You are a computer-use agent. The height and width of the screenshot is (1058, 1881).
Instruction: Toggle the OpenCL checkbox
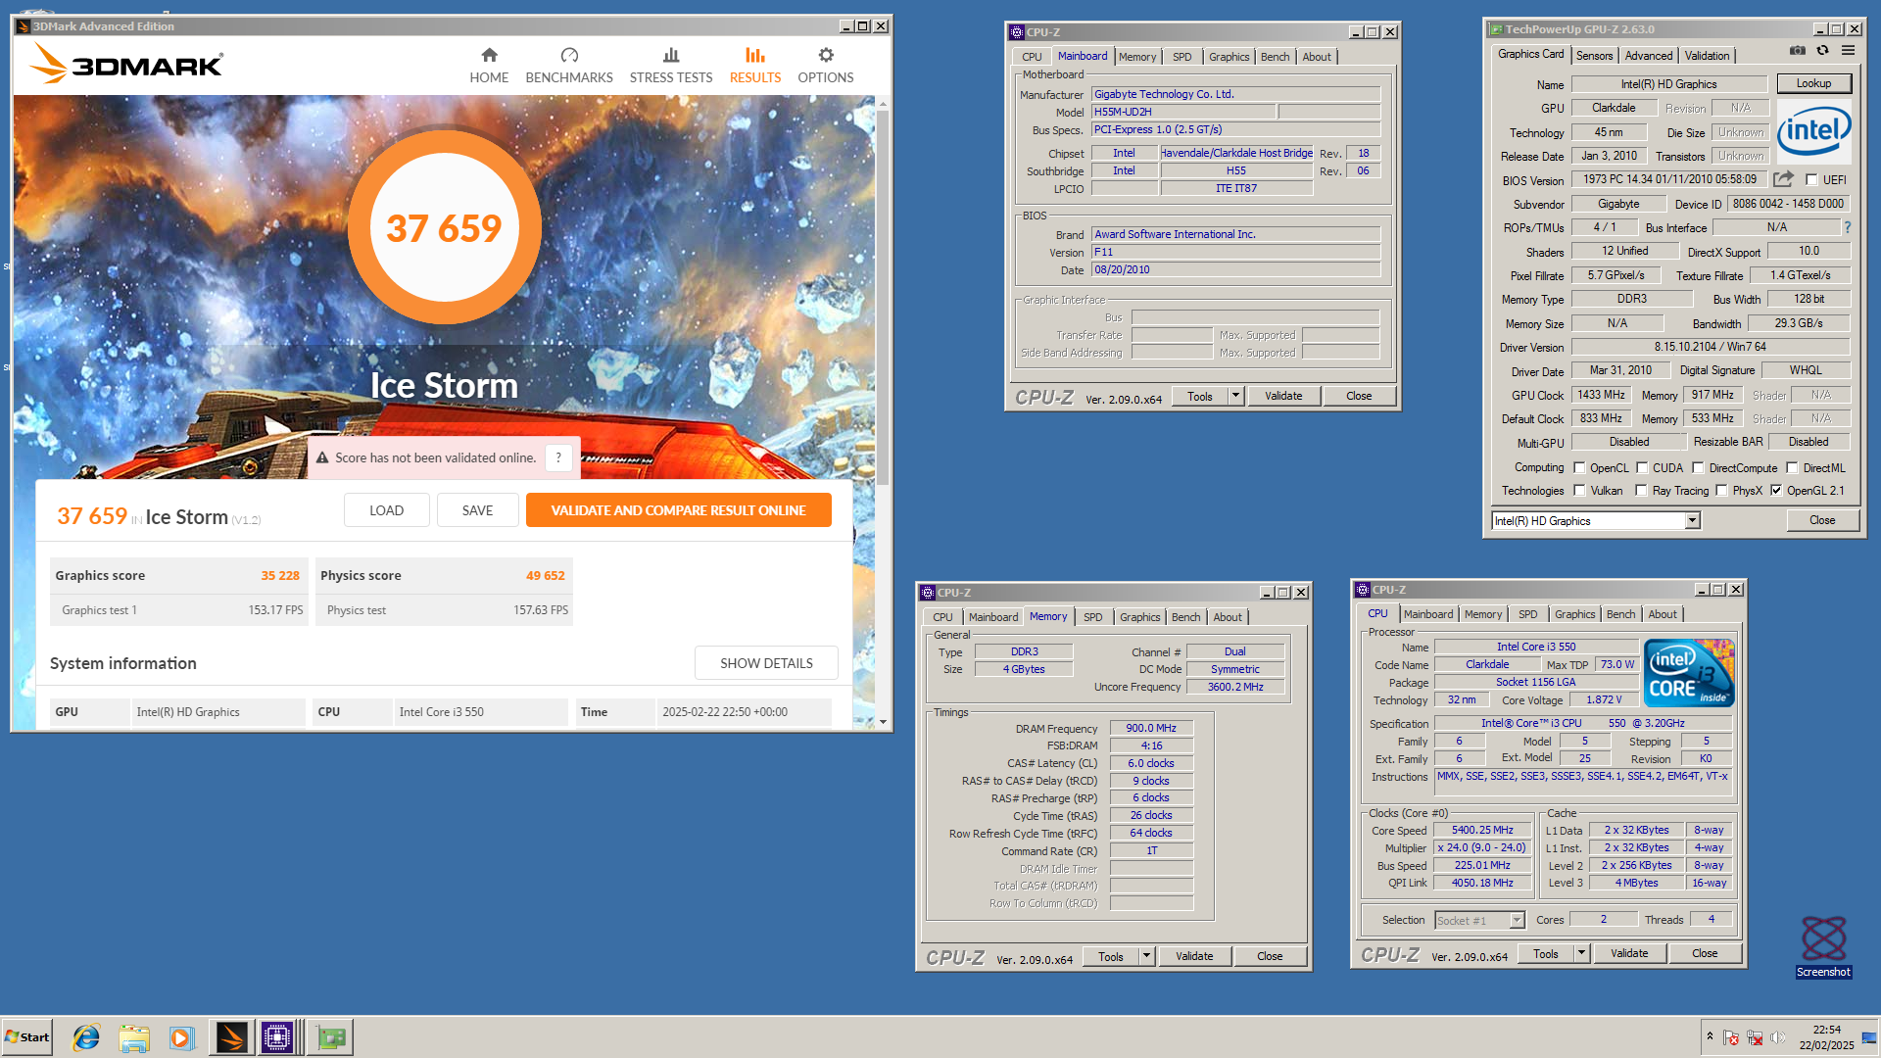coord(1579,468)
